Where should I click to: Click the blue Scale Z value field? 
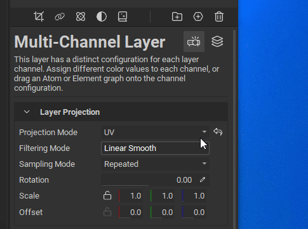(x=194, y=195)
